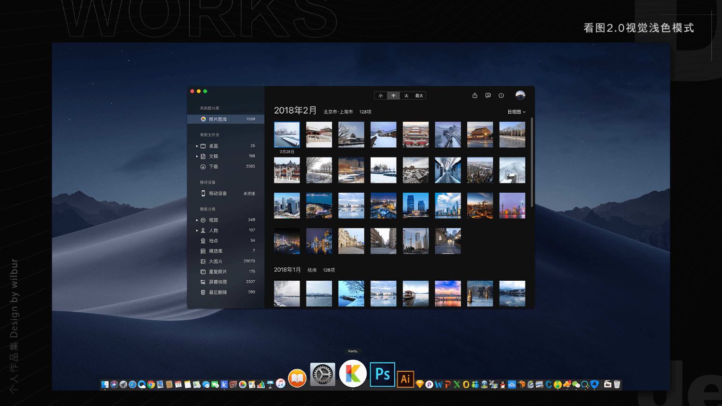The image size is (722, 406).
Task: Select 移动设备 in the sidebar
Action: coord(218,194)
